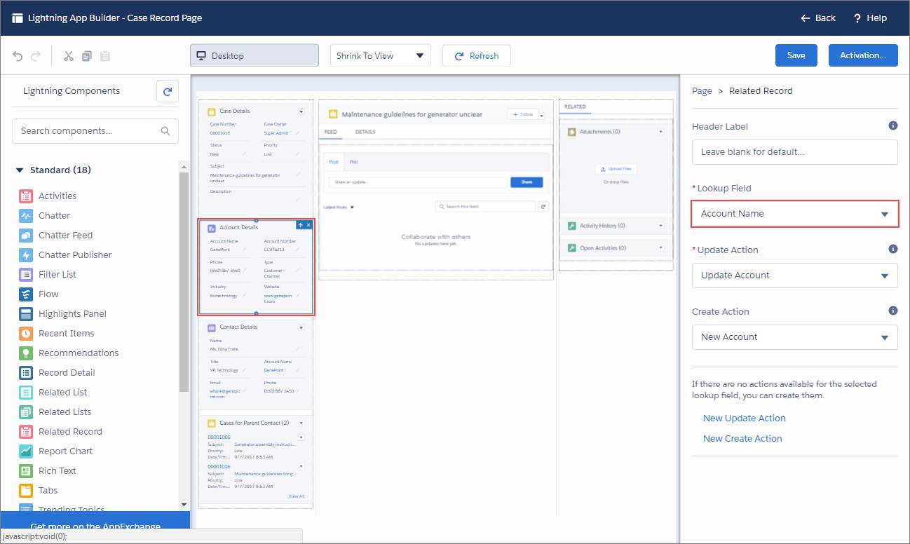Click in the Header Label input field
This screenshot has width=910, height=544.
[795, 152]
